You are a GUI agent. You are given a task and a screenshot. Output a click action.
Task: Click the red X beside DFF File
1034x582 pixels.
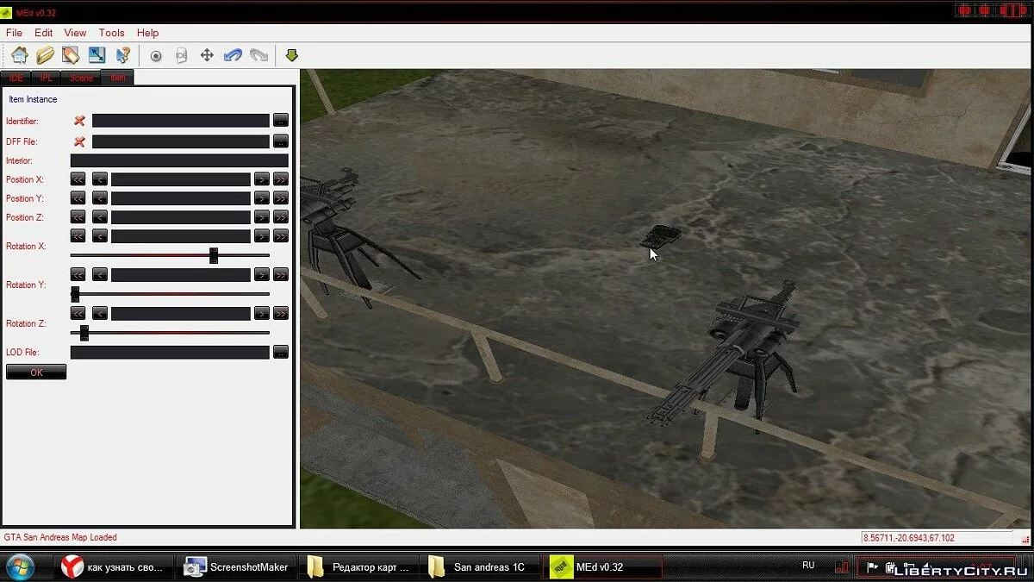(79, 141)
